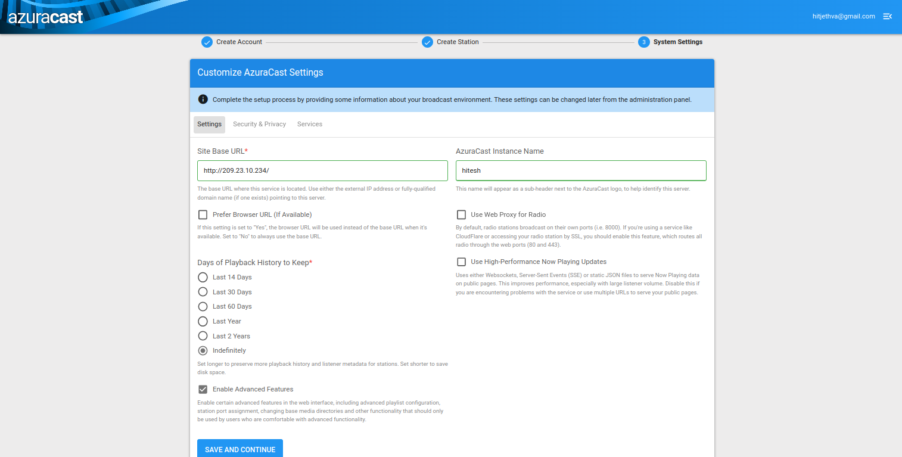Select Last 2 Years option
902x457 pixels.
point(203,336)
